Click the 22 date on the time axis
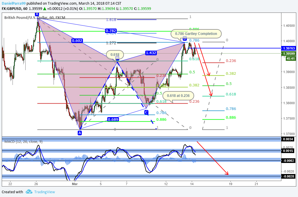The height and width of the screenshot is (197, 298). pyautogui.click(x=10, y=184)
